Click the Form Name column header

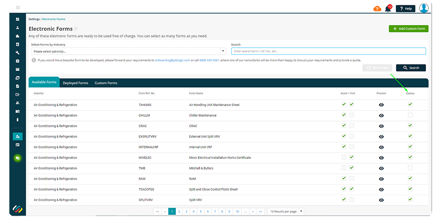(x=196, y=93)
